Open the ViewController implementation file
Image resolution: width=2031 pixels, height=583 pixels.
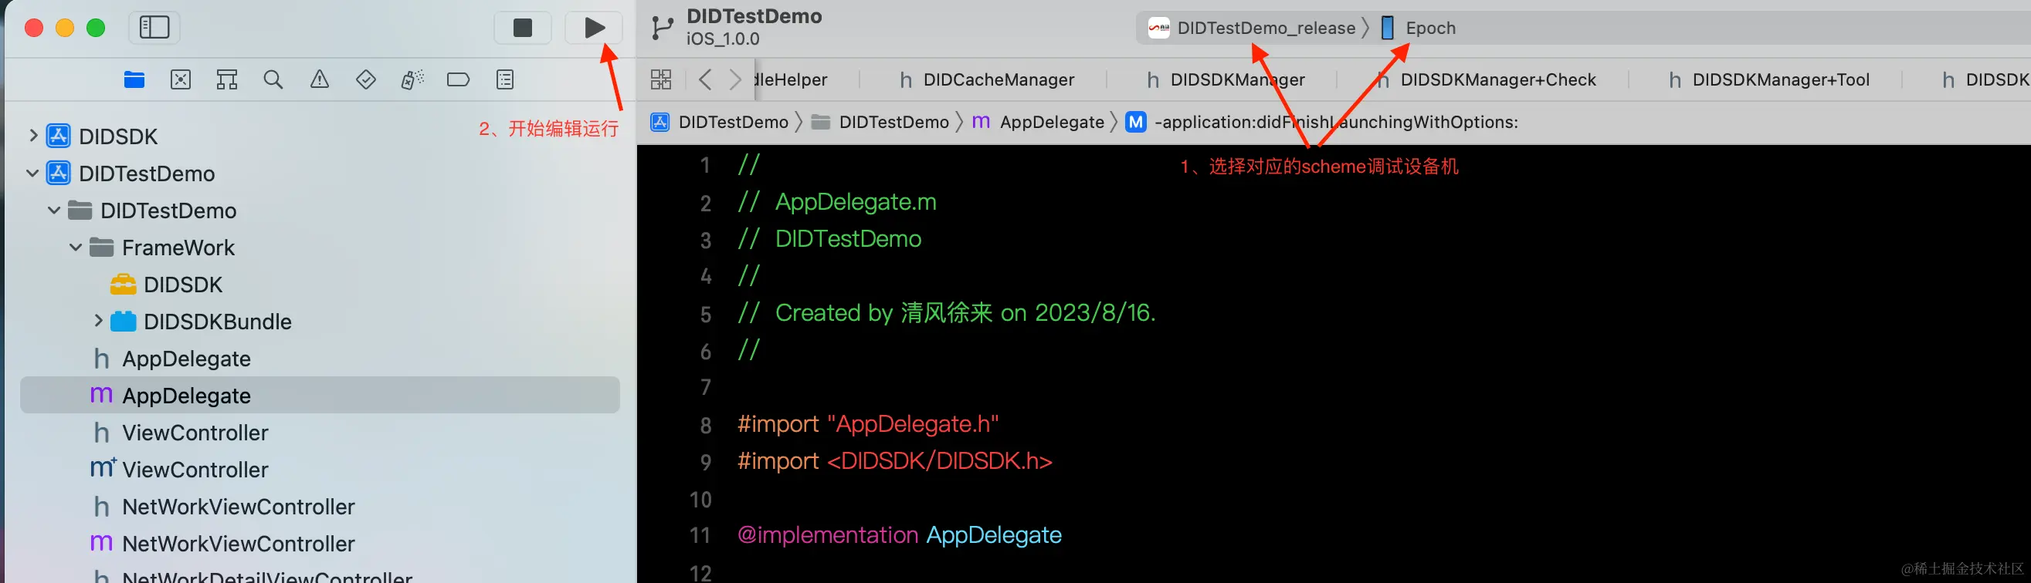pyautogui.click(x=319, y=470)
